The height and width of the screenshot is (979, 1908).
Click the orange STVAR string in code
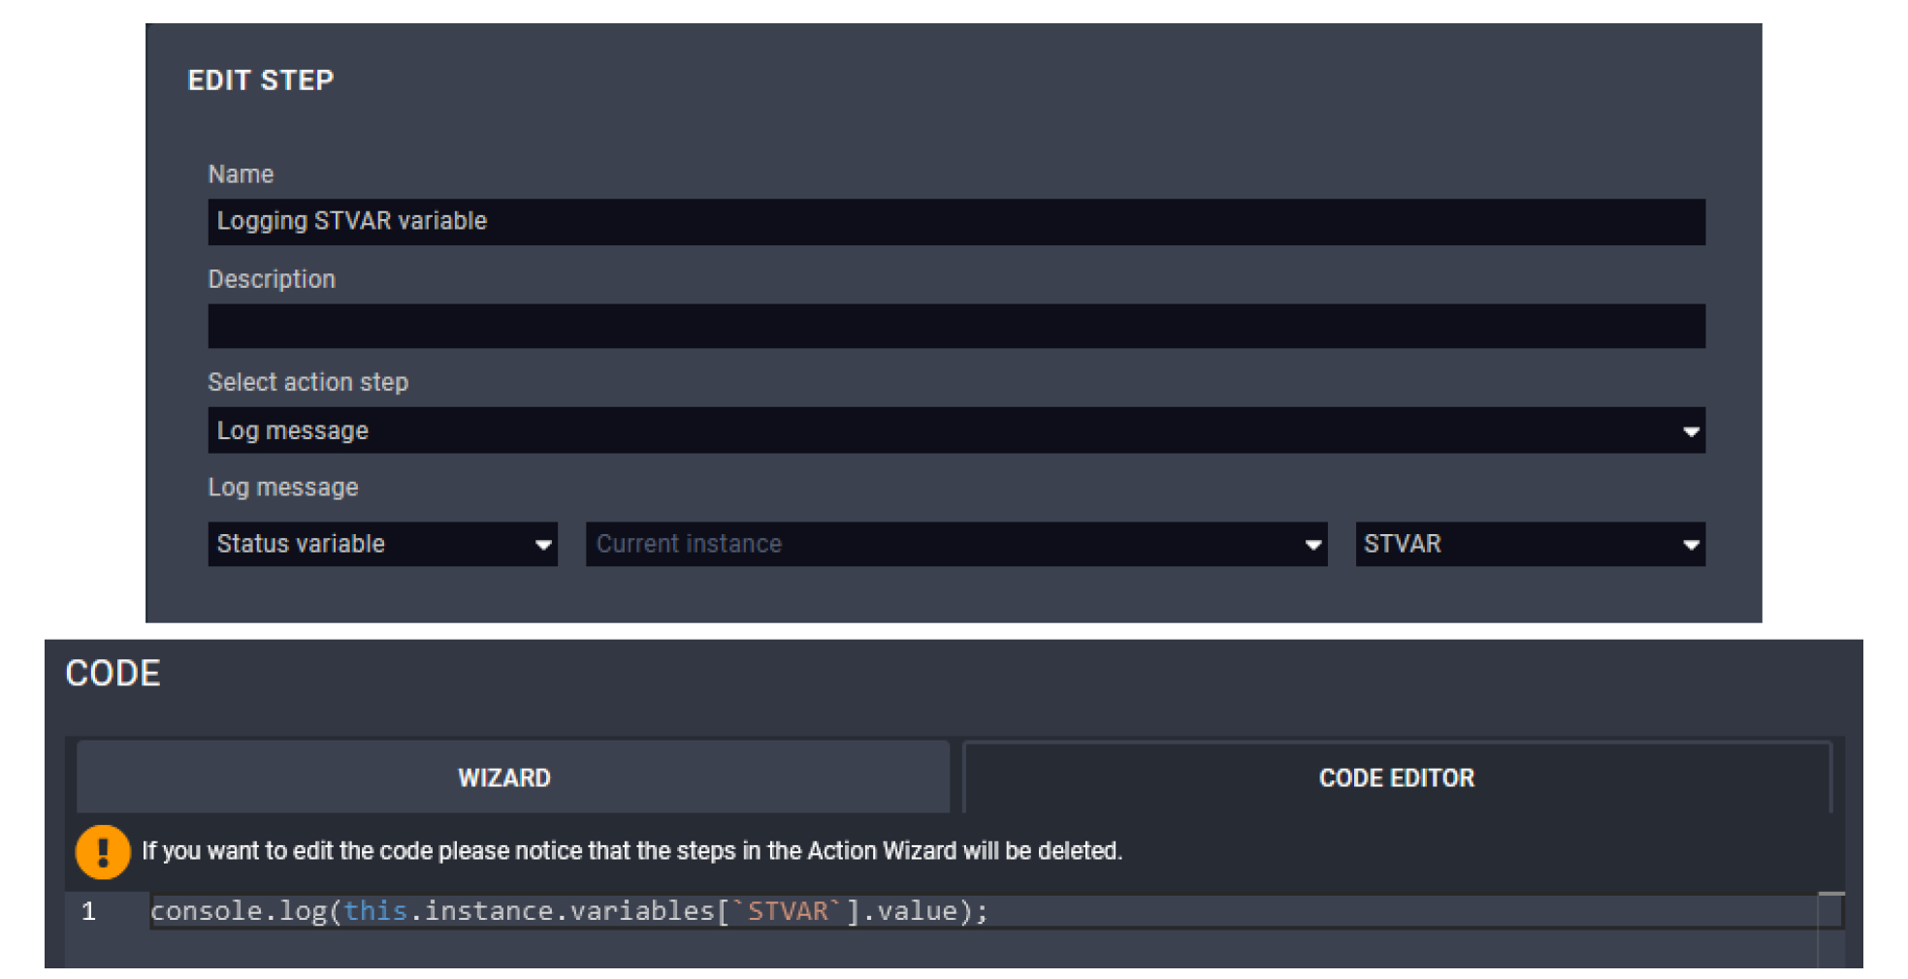(x=787, y=912)
